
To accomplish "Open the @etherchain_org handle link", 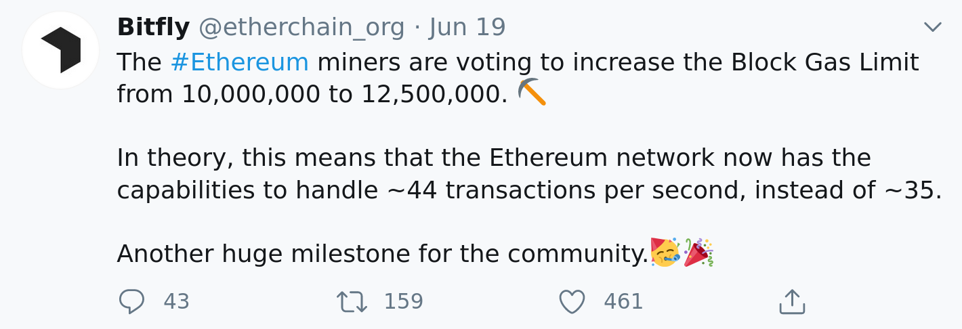I will 301,28.
